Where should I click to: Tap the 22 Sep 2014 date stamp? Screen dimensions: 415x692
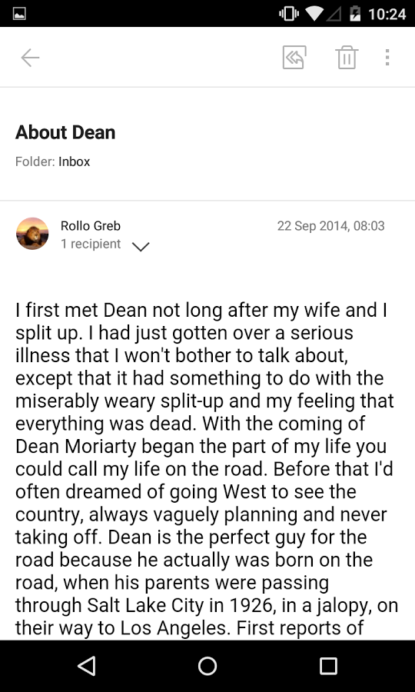click(x=330, y=226)
